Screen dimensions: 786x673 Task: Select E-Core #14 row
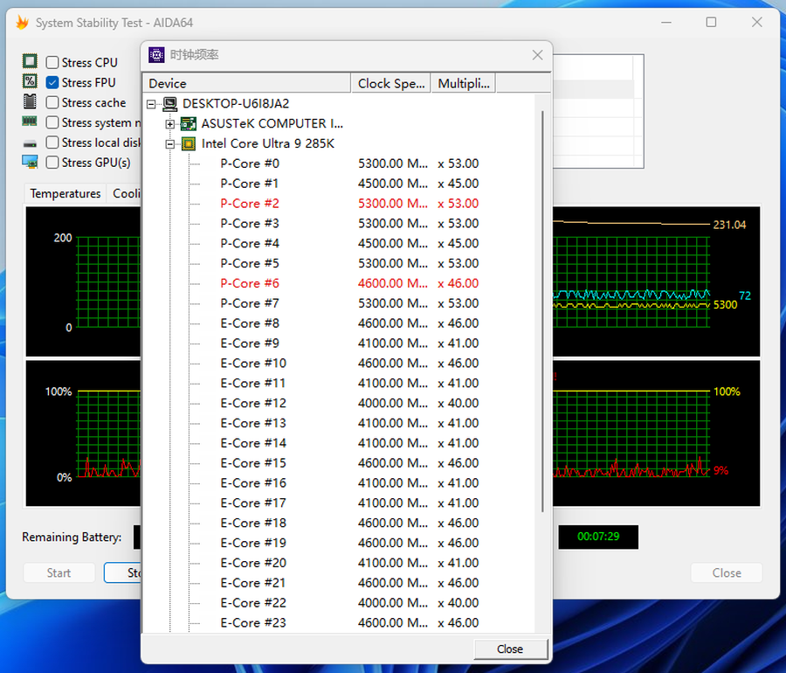point(348,443)
